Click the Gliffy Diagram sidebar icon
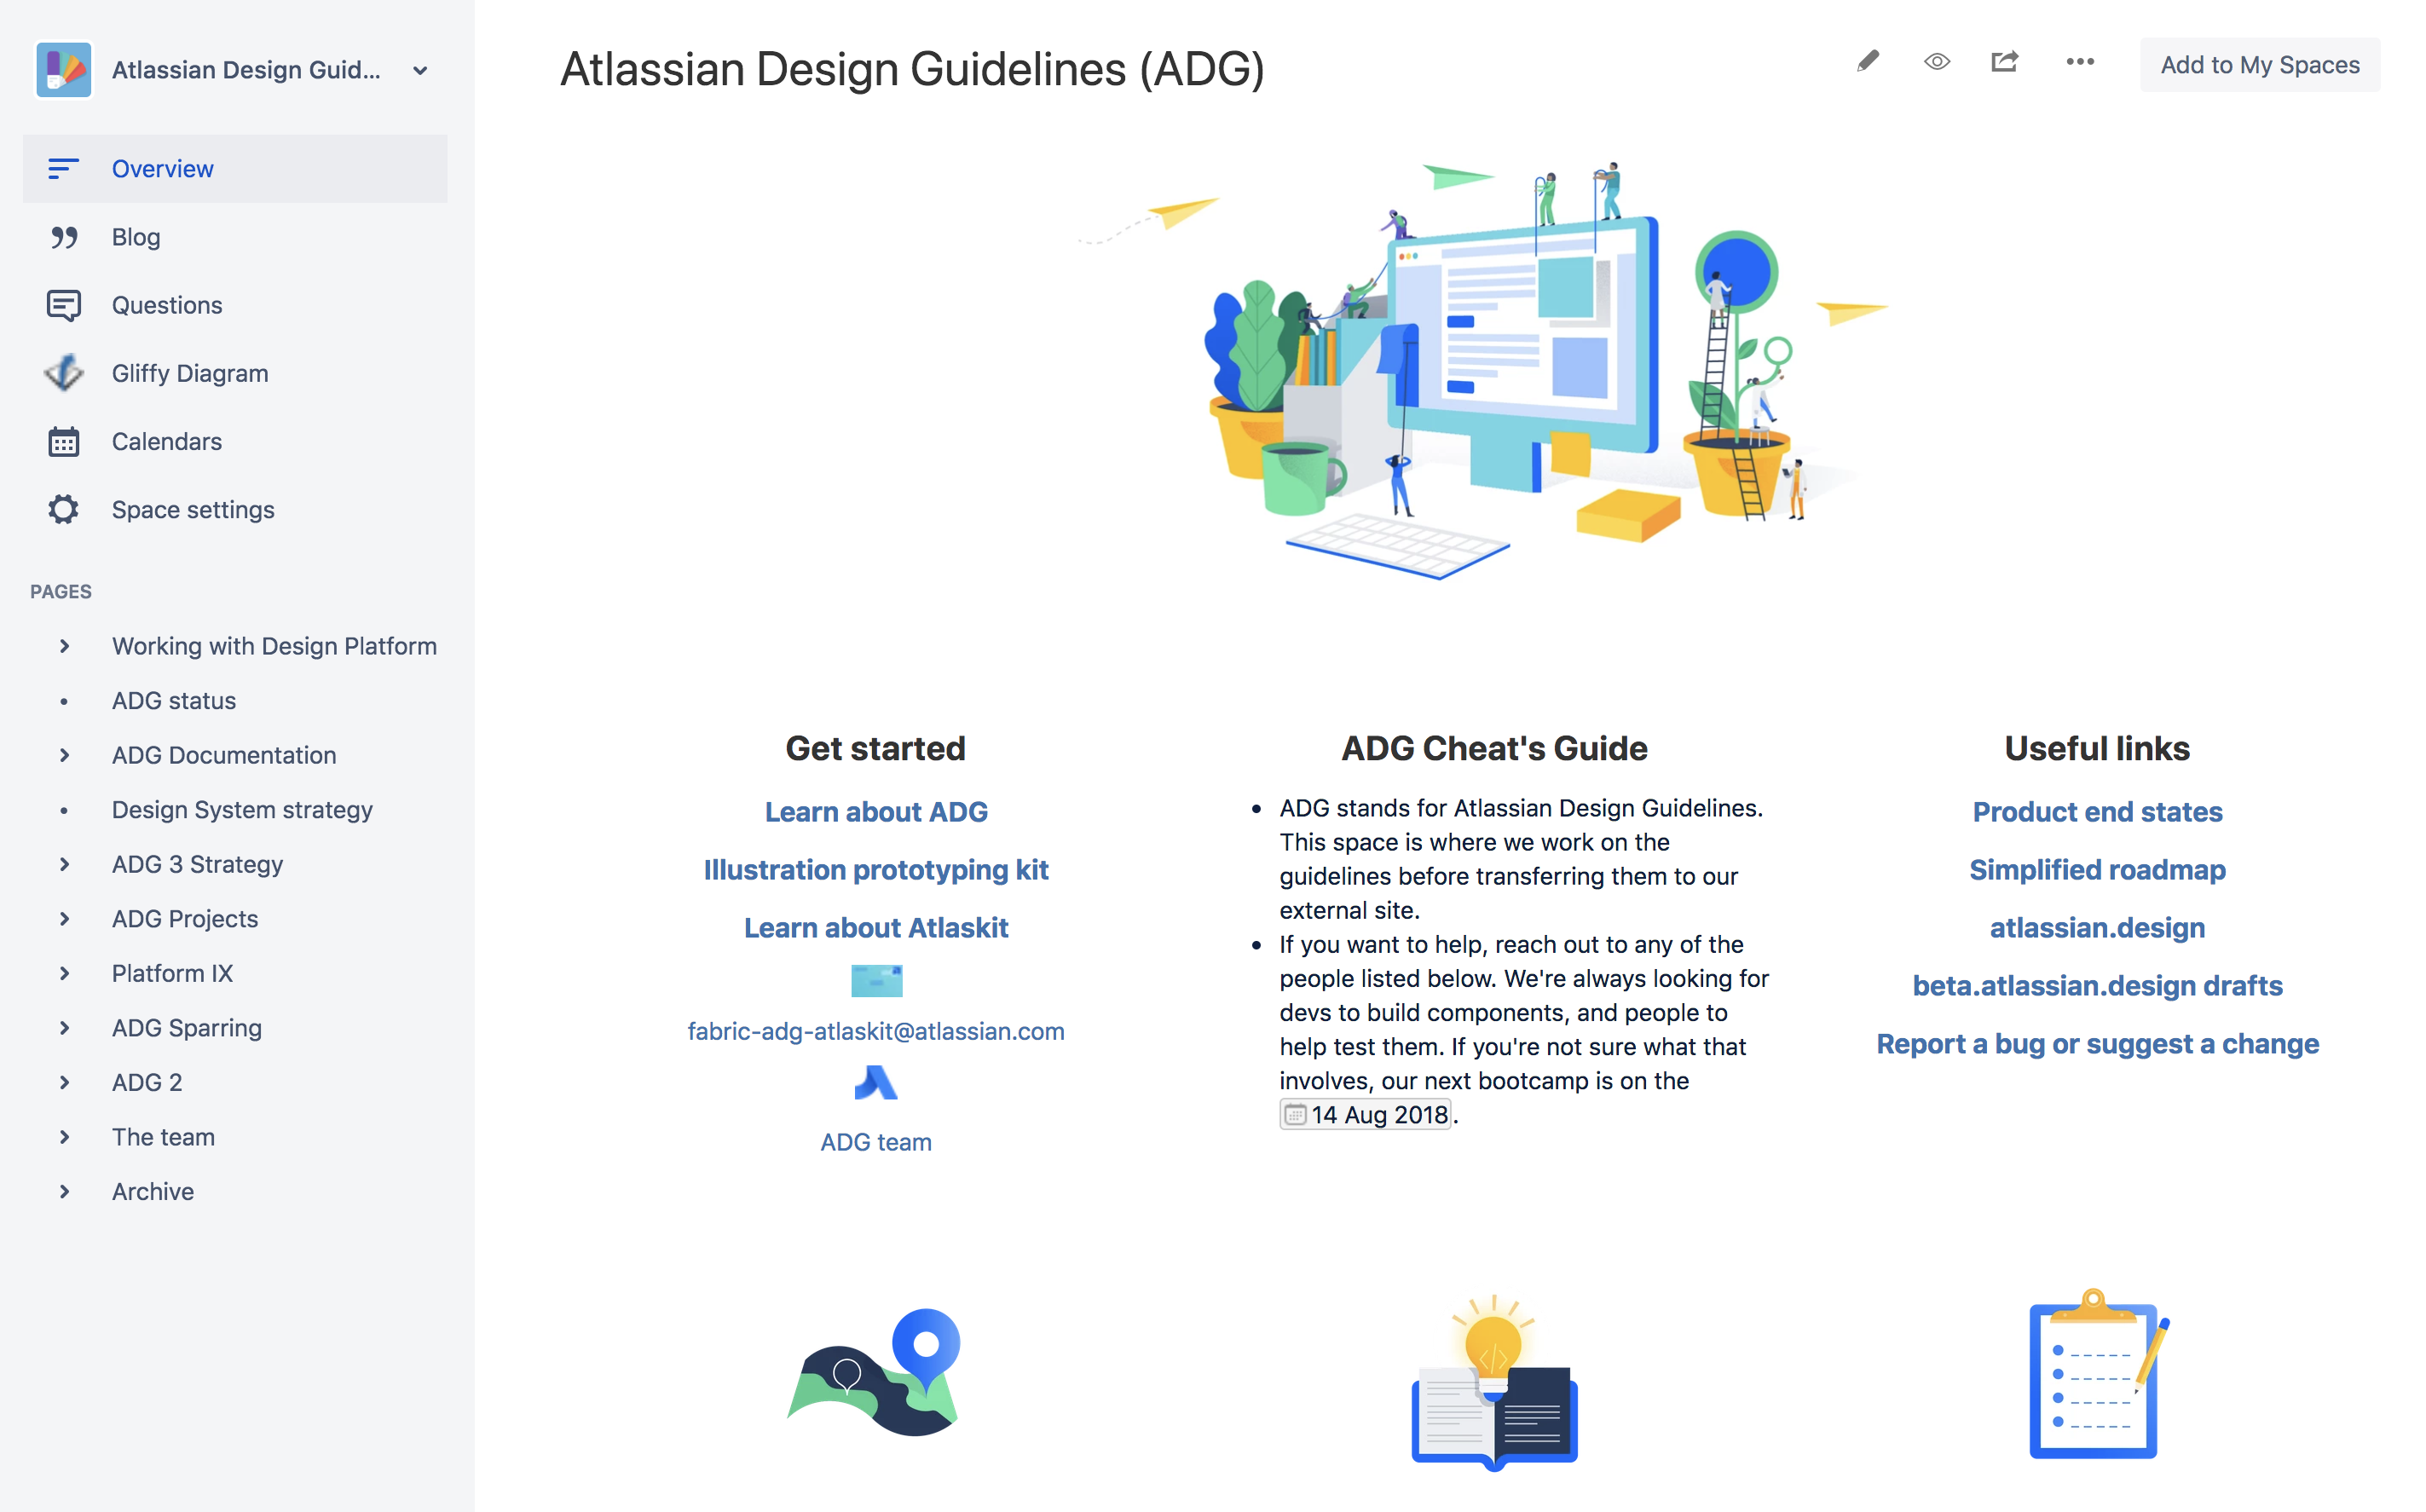This screenshot has width=2426, height=1512. 61,372
